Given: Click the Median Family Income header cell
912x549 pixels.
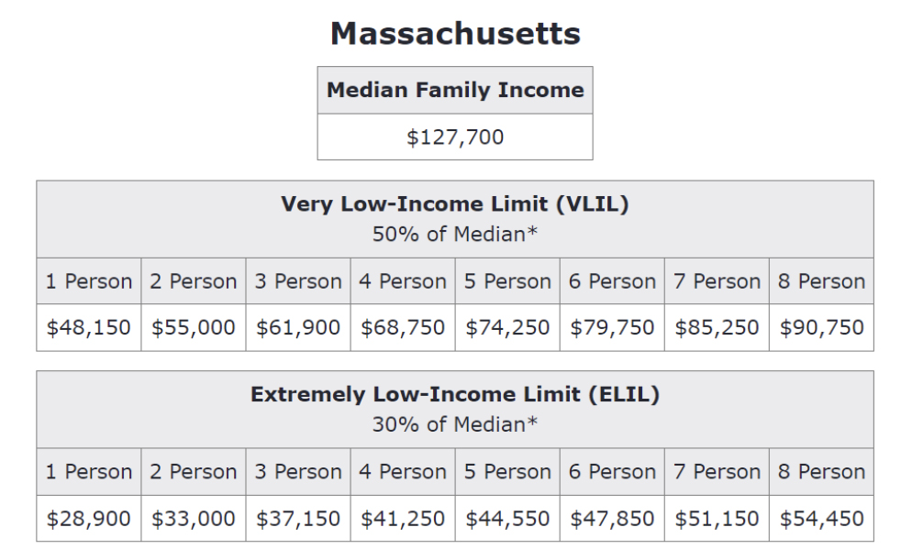Looking at the screenshot, I should coord(455,90).
